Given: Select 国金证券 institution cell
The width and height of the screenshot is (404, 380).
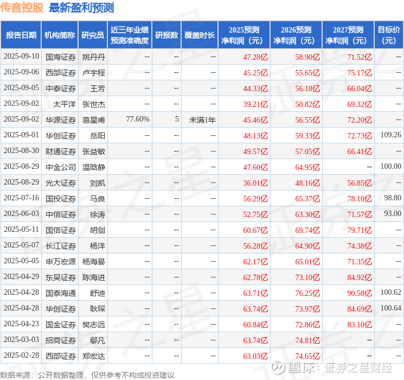Looking at the screenshot, I should (x=61, y=325).
